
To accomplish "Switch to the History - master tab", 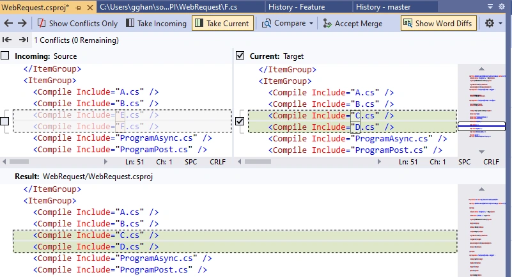I will point(383,7).
